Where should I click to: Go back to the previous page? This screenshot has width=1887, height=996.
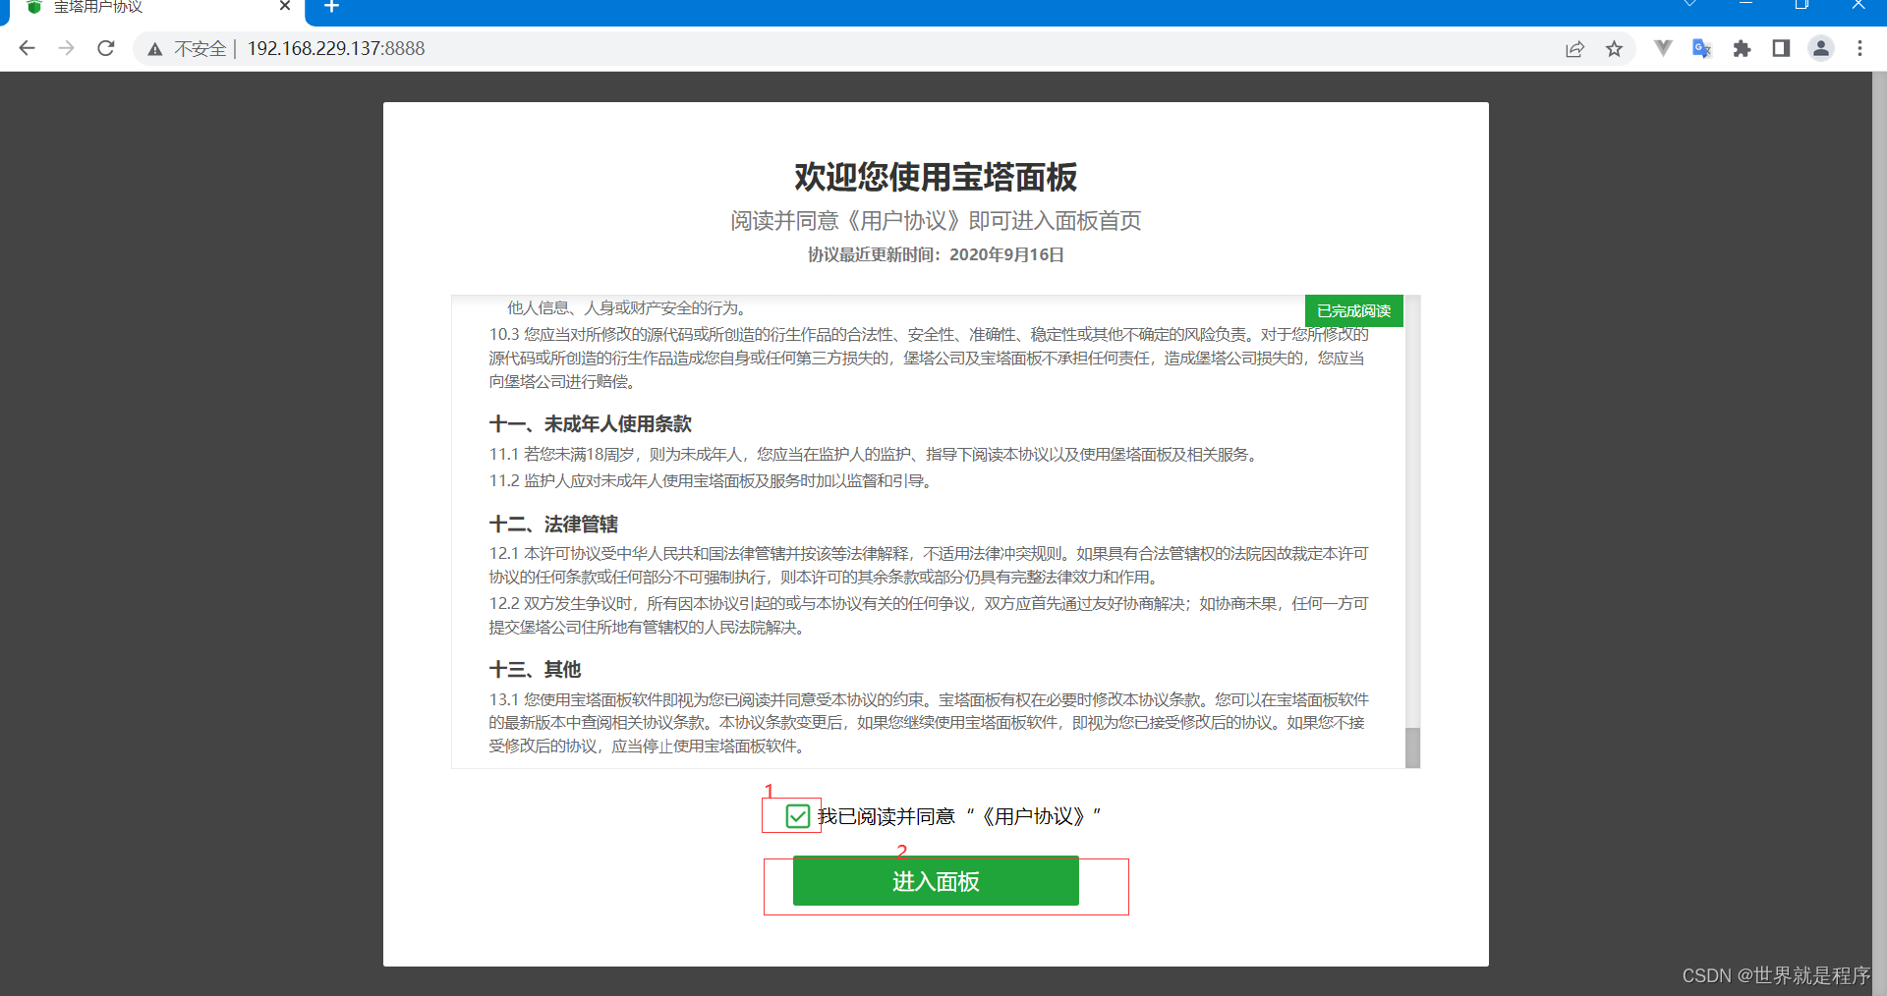(x=27, y=48)
